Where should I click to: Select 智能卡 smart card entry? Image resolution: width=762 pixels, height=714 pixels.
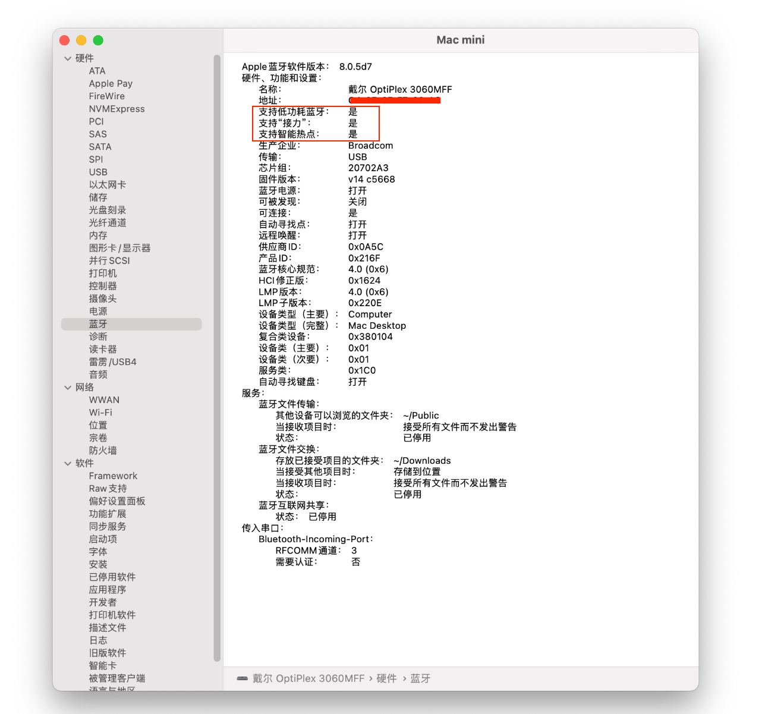click(103, 666)
